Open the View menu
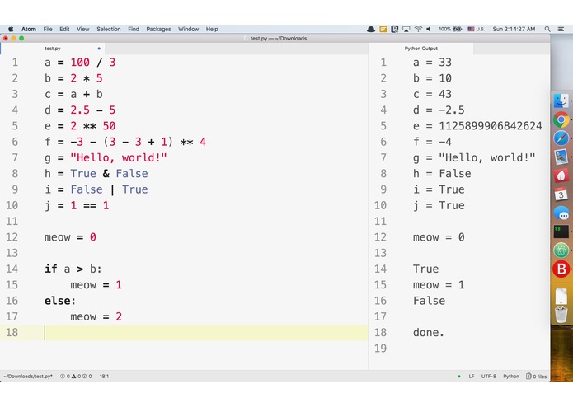Image resolution: width=573 pixels, height=407 pixels. pos(83,29)
